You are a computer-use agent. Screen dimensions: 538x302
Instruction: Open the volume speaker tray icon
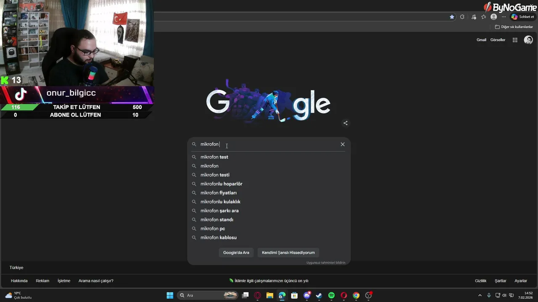coord(504,295)
